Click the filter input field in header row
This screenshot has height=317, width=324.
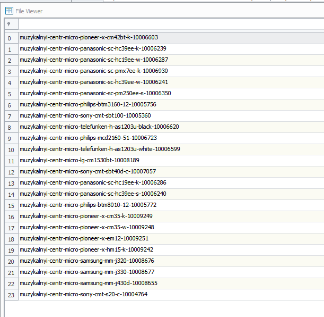(171, 24)
